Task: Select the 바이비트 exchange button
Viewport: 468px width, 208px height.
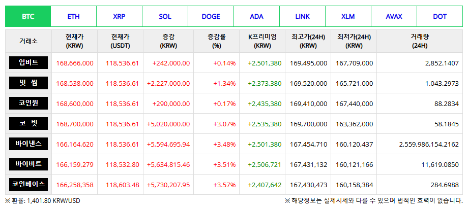Action: [x=28, y=164]
